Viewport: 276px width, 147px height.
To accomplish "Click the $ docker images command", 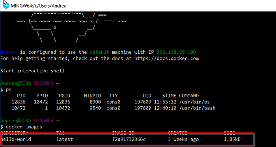I will point(21,127).
